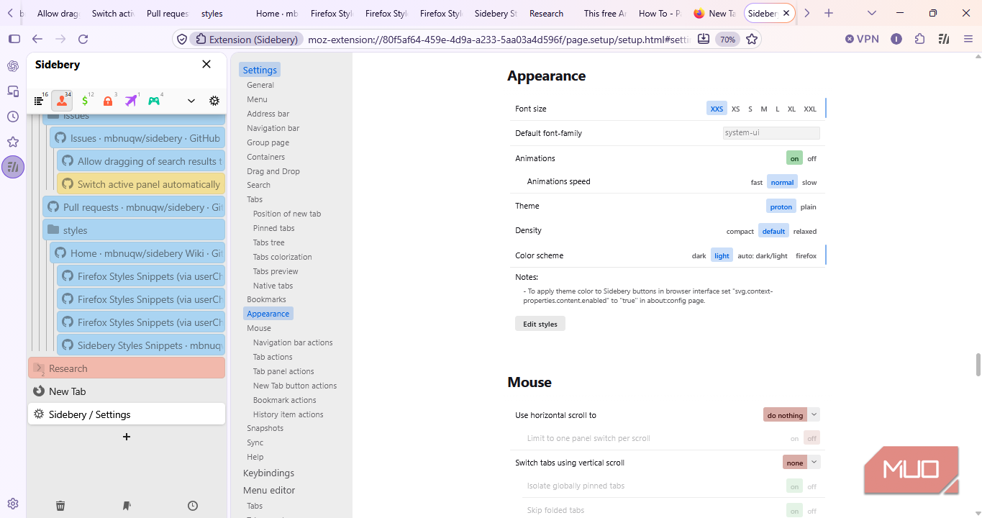Open the history clock at Sidebery bottom
Image resolution: width=982 pixels, height=518 pixels.
click(193, 506)
